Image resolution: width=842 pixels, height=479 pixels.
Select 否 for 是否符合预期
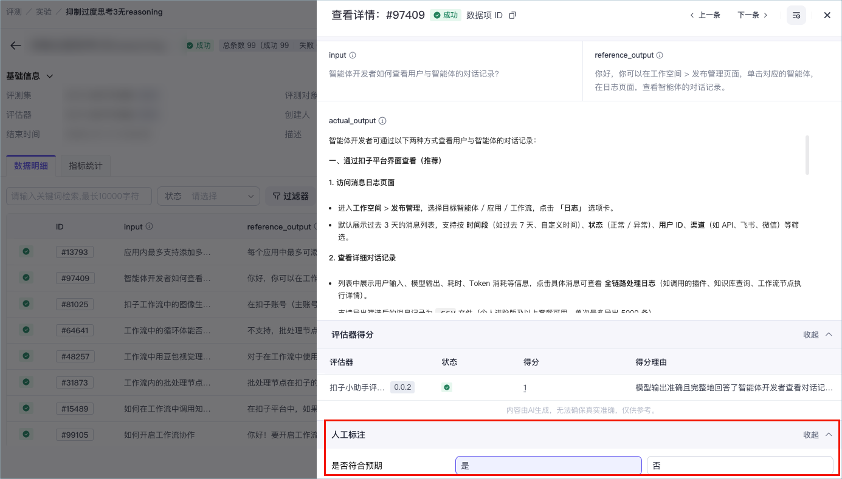(740, 466)
